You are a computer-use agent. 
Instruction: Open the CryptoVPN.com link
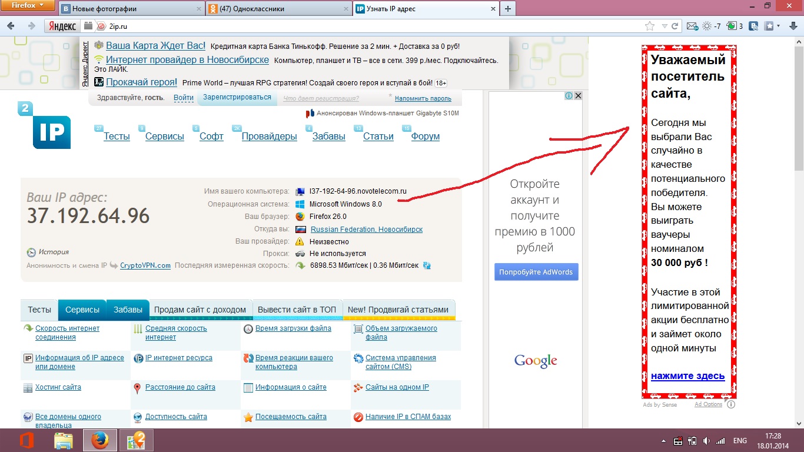pyautogui.click(x=145, y=265)
